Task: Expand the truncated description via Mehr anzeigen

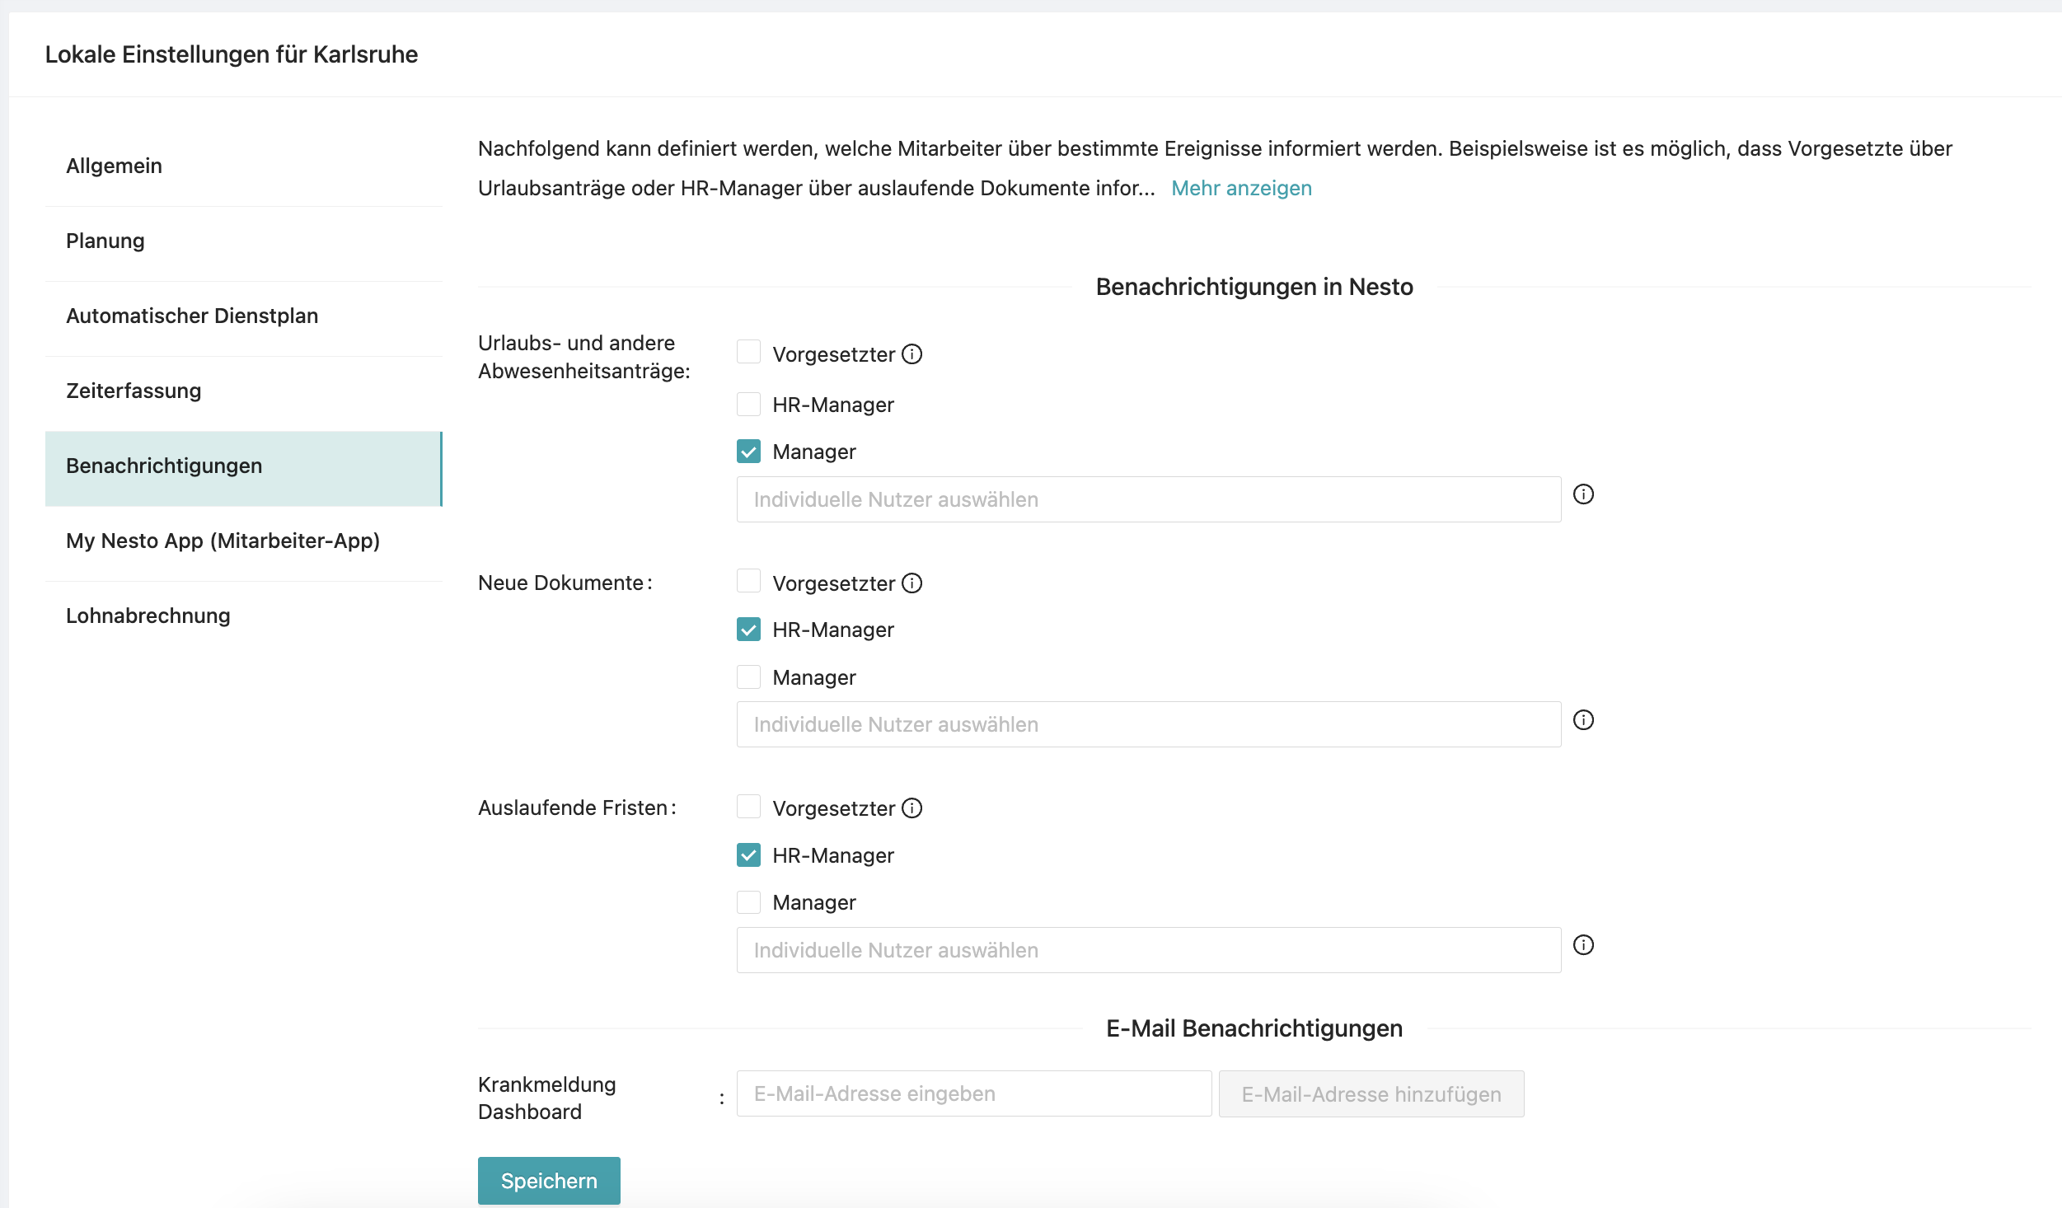Action: click(x=1241, y=188)
